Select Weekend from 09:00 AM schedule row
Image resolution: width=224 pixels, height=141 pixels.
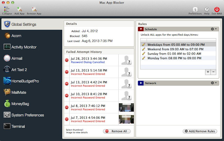pos(178,49)
